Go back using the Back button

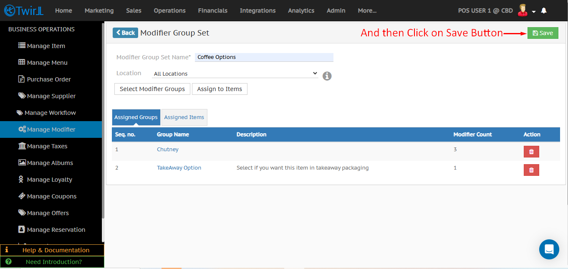coord(125,33)
